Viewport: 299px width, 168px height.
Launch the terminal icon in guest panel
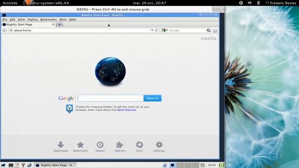click(11, 165)
